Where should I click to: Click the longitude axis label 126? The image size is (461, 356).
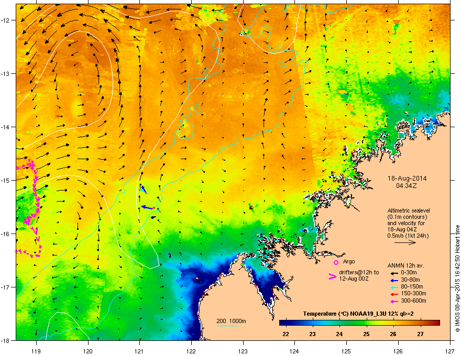click(x=398, y=351)
